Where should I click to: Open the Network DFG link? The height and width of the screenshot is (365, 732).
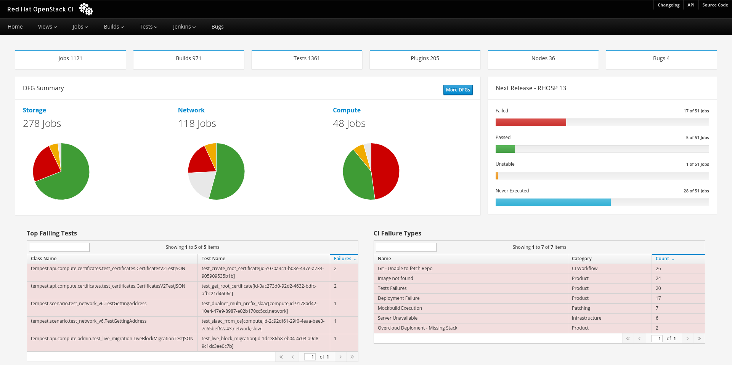pyautogui.click(x=191, y=110)
